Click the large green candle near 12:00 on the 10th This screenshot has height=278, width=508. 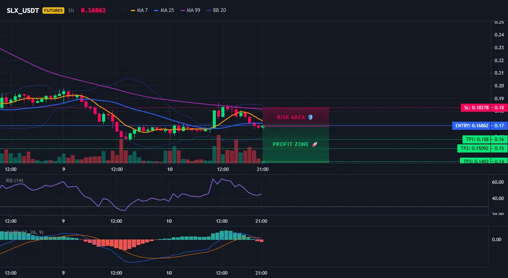pyautogui.click(x=214, y=119)
